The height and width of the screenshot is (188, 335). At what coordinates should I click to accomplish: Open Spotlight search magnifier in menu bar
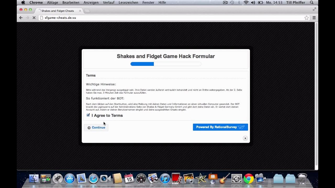click(x=312, y=2)
